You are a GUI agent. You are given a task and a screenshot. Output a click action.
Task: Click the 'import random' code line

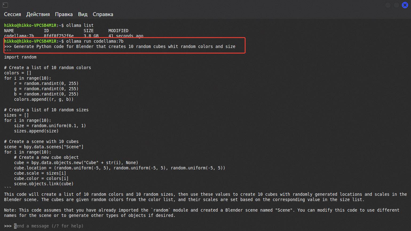(20, 57)
